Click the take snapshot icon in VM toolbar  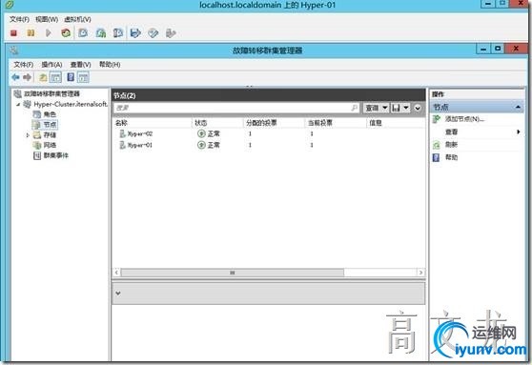83,33
